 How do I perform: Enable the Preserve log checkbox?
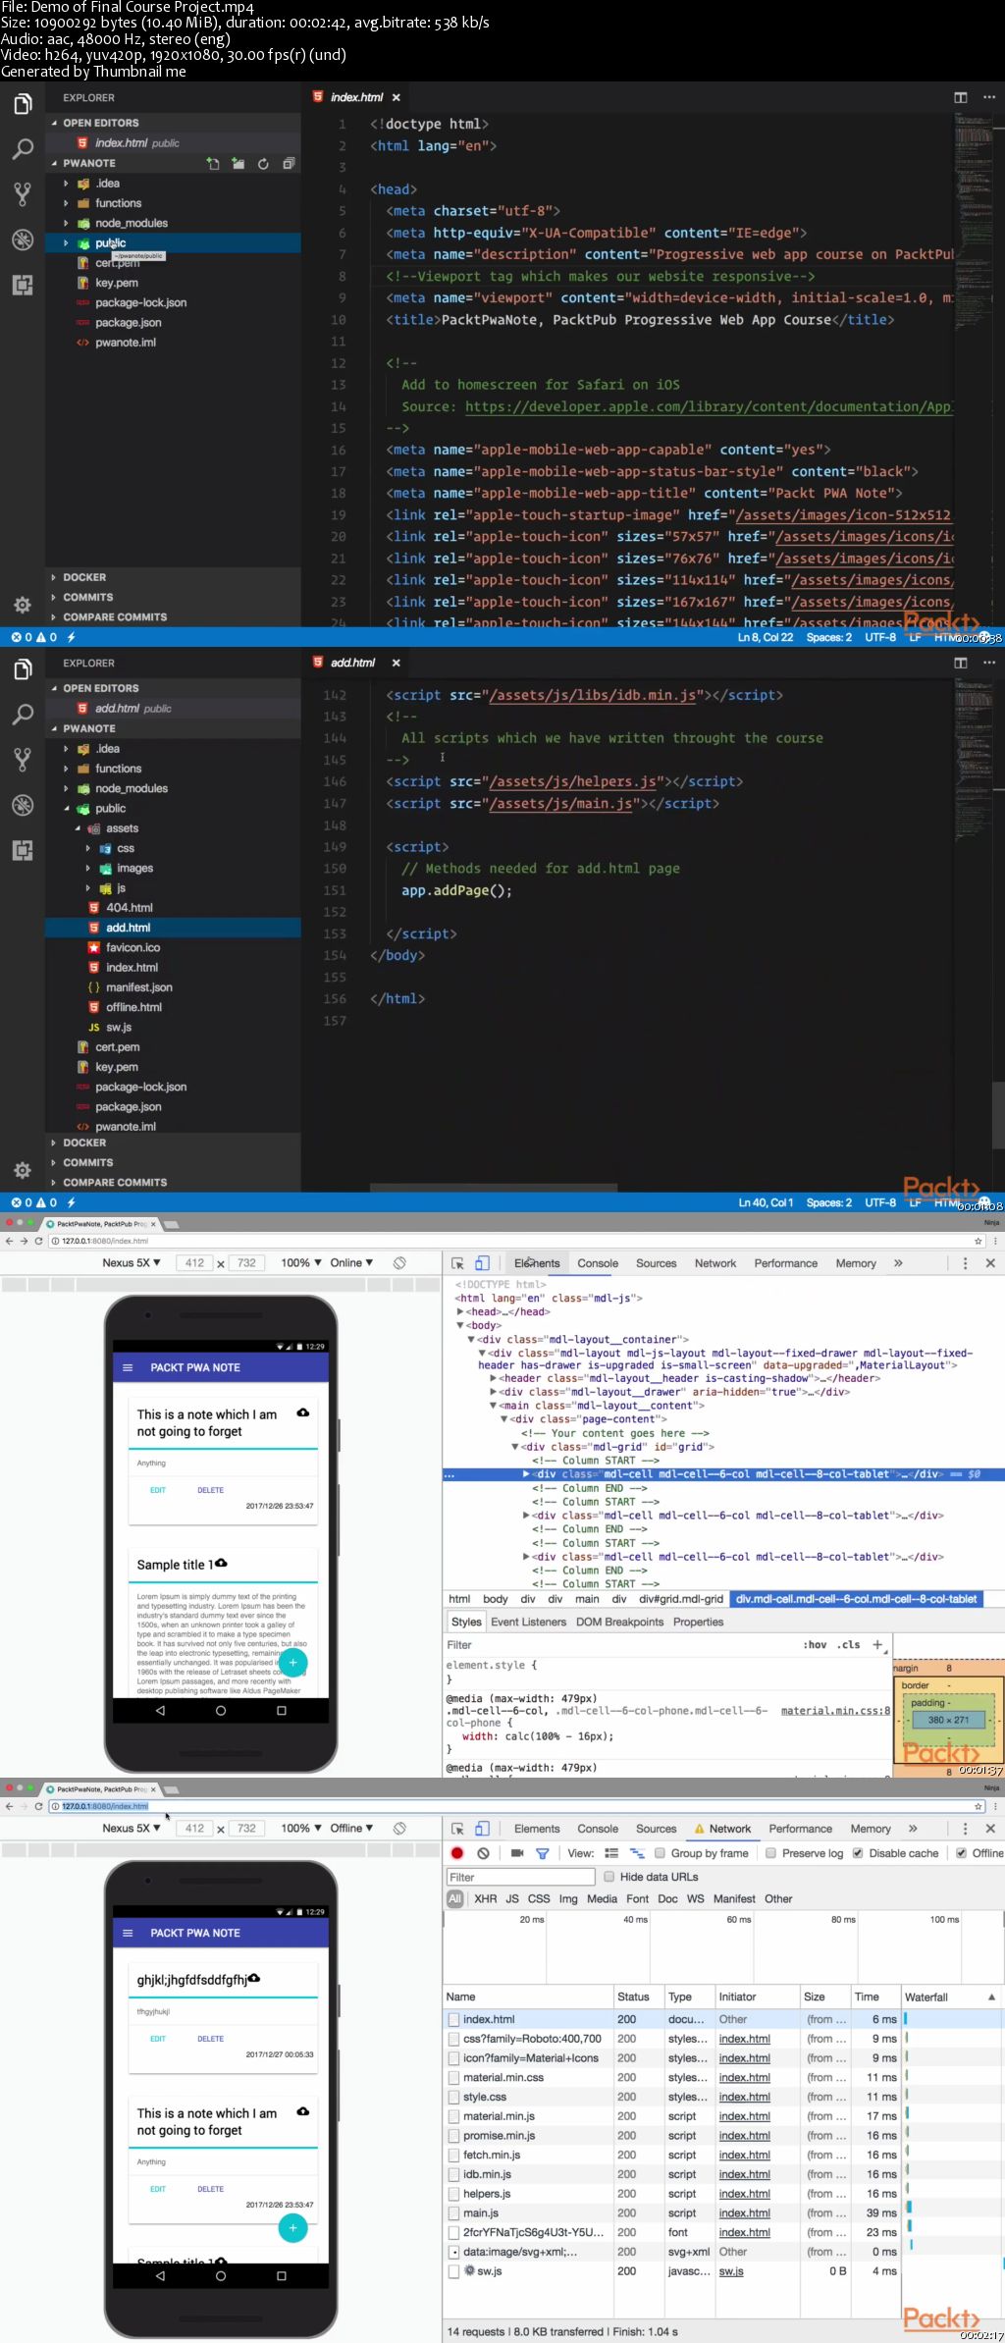click(770, 1853)
